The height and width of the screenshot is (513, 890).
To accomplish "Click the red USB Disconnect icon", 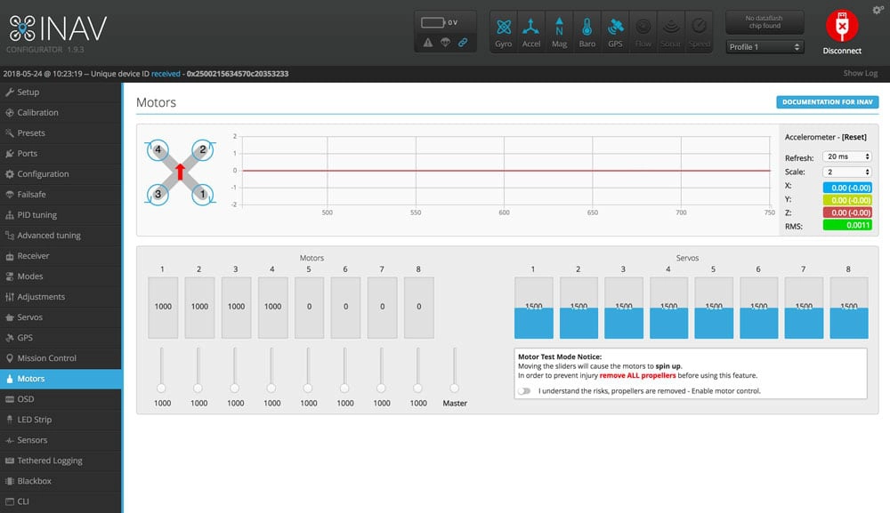I will click(x=842, y=26).
